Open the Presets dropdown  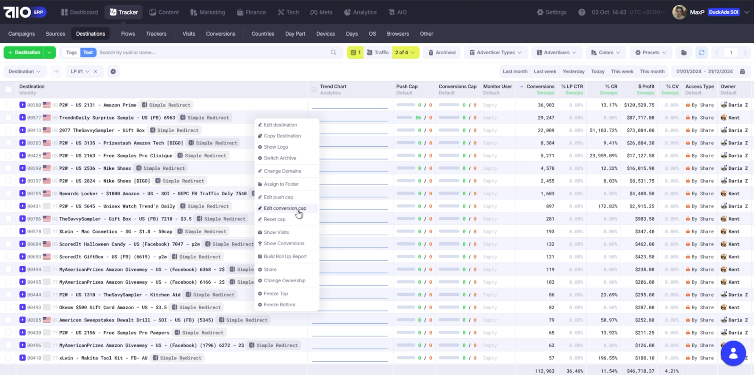point(650,53)
